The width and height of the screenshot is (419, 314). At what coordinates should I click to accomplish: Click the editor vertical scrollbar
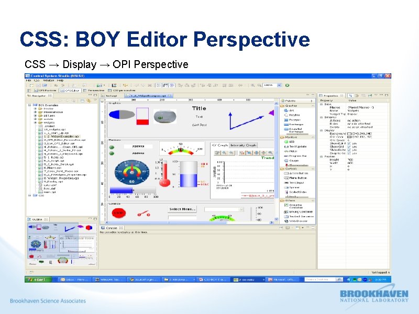277,161
